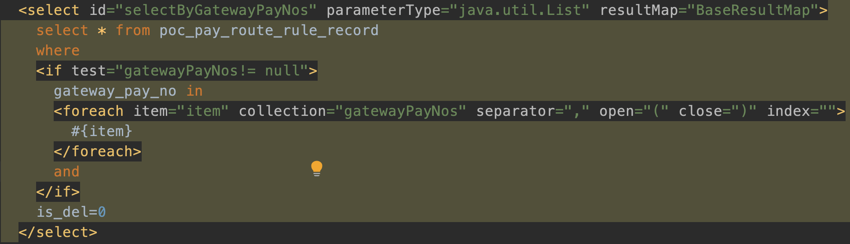The image size is (850, 244).
Task: Click the closing </foreach> tag
Action: (97, 151)
